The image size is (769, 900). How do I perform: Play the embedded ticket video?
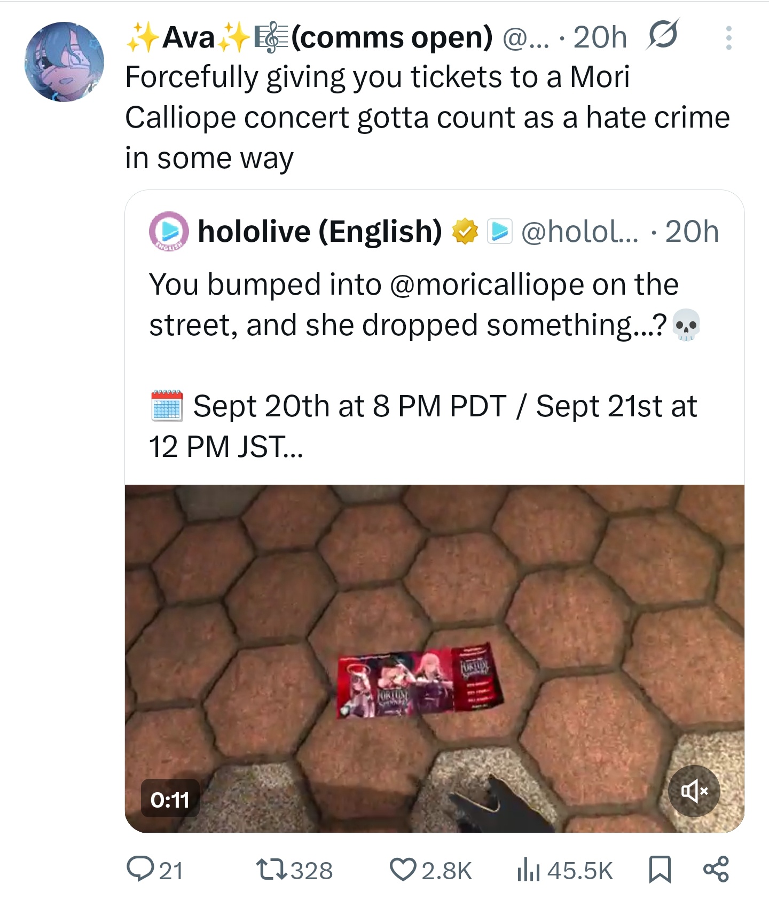[x=434, y=658]
